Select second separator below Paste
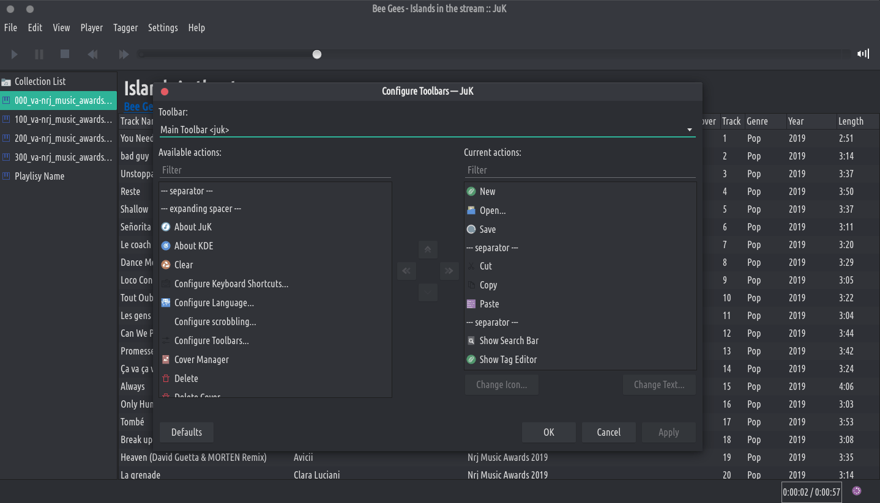 click(x=580, y=322)
